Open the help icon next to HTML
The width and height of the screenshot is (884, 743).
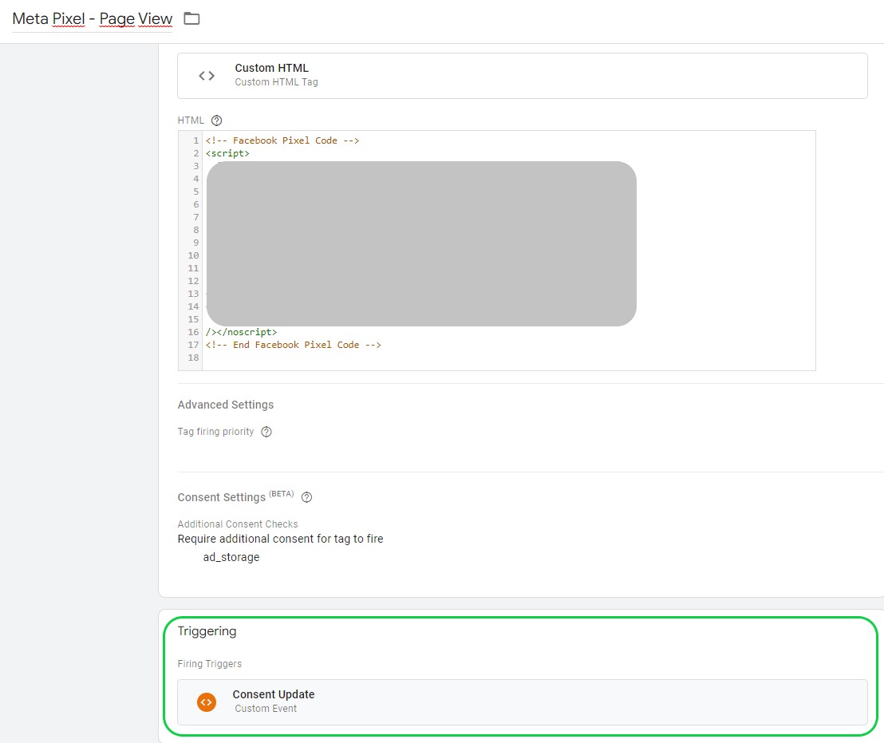217,121
